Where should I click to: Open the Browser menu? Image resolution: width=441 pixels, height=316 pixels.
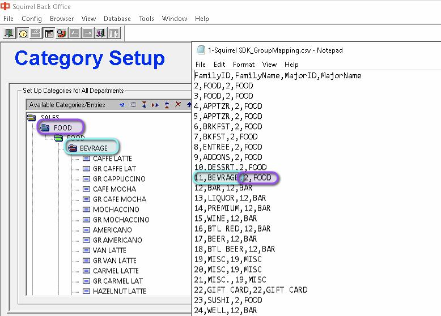pyautogui.click(x=62, y=19)
